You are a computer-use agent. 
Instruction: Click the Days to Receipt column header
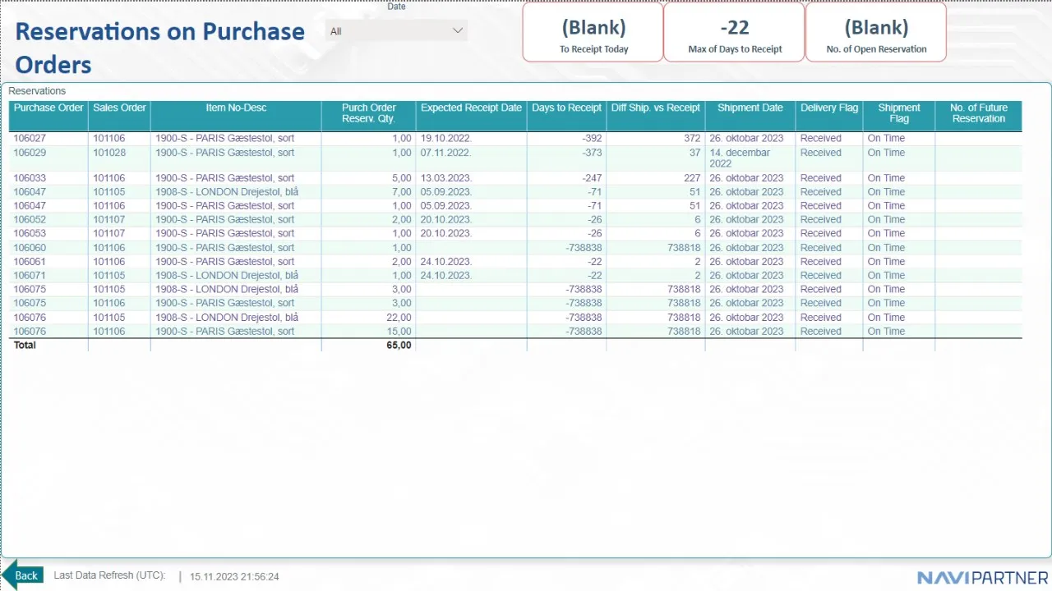point(566,108)
